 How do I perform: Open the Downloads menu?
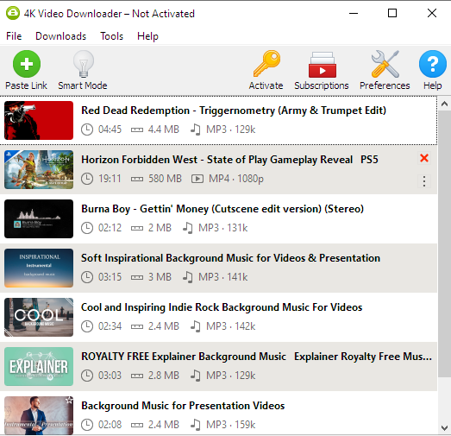[x=60, y=36]
